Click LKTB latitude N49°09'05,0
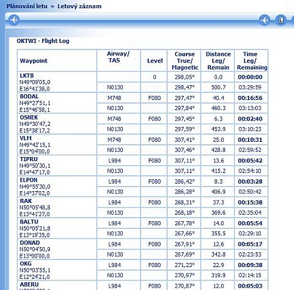This screenshot has height=290, width=294. [x=35, y=82]
